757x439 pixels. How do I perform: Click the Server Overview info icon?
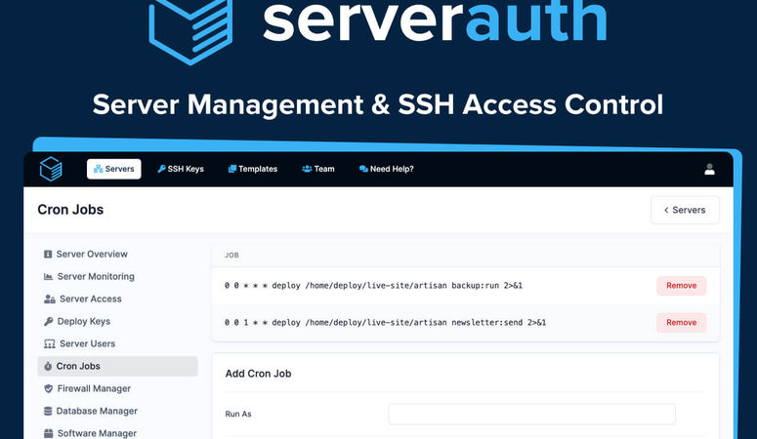48,255
